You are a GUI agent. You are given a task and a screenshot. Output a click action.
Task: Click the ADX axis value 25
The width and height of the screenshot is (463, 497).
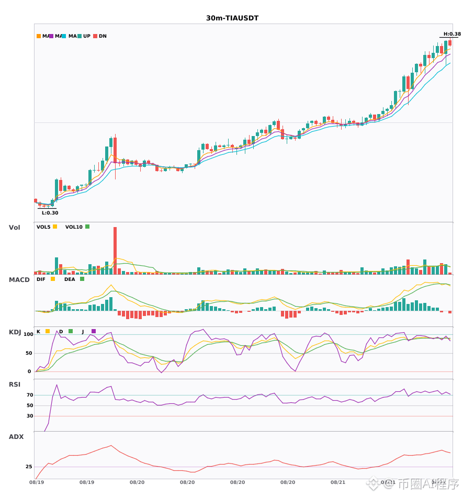[29, 467]
